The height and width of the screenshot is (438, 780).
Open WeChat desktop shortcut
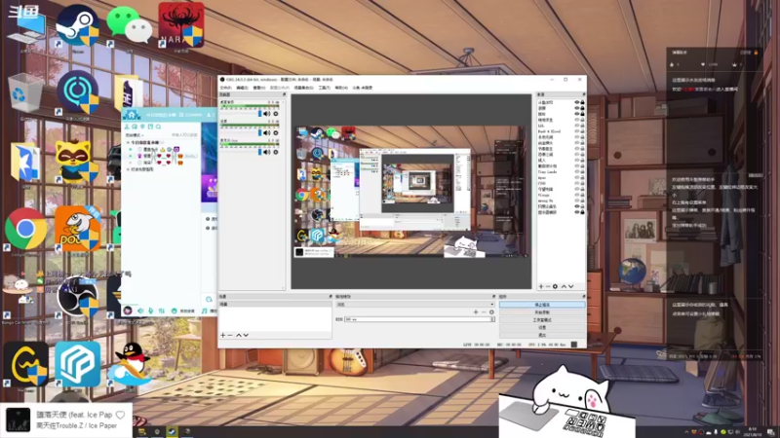click(129, 25)
